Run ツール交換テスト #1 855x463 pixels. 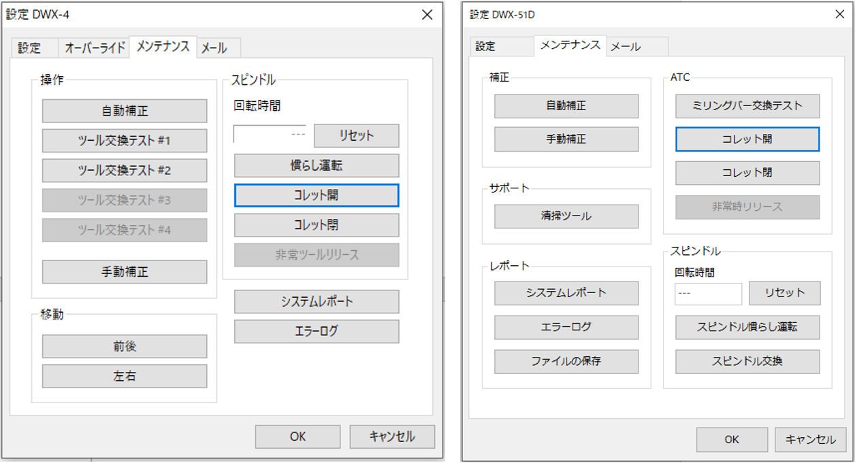pyautogui.click(x=125, y=141)
